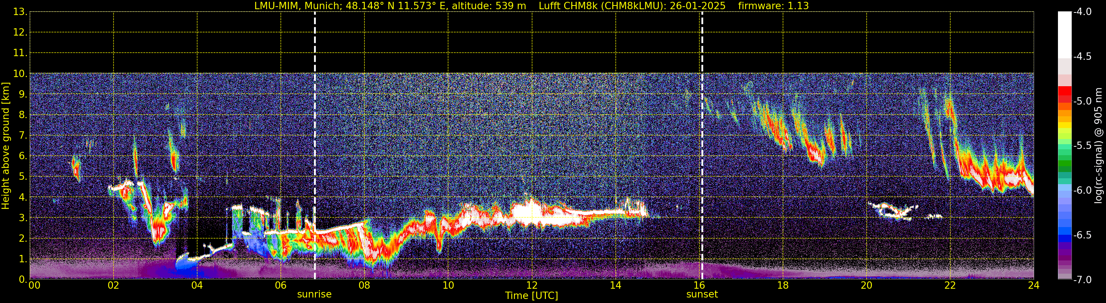Click the x-axis tick label '24'
1106x303 pixels.
tap(1033, 285)
